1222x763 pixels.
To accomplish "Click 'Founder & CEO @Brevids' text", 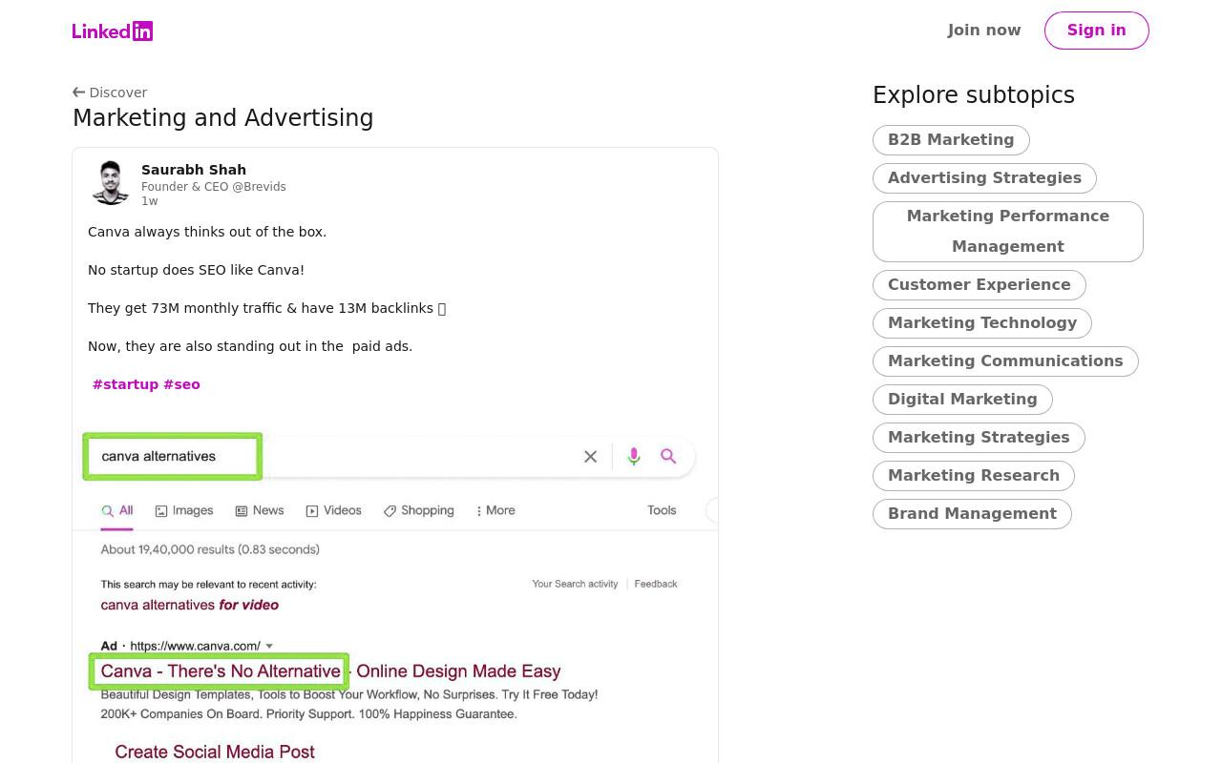I will tap(214, 187).
